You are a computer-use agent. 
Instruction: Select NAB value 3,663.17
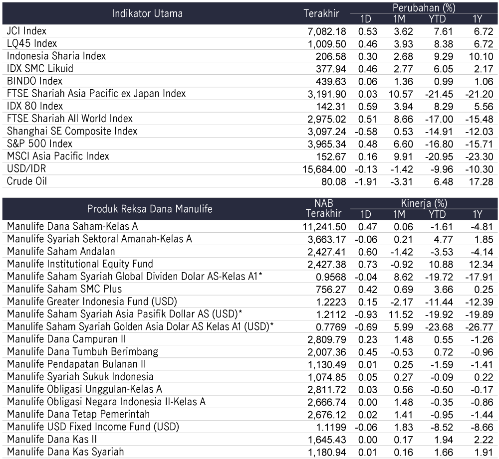[x=327, y=239]
